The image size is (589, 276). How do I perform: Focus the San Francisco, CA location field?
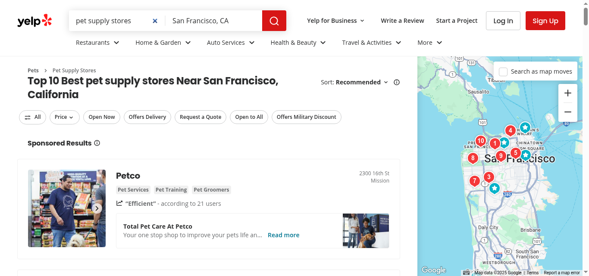[x=214, y=21]
